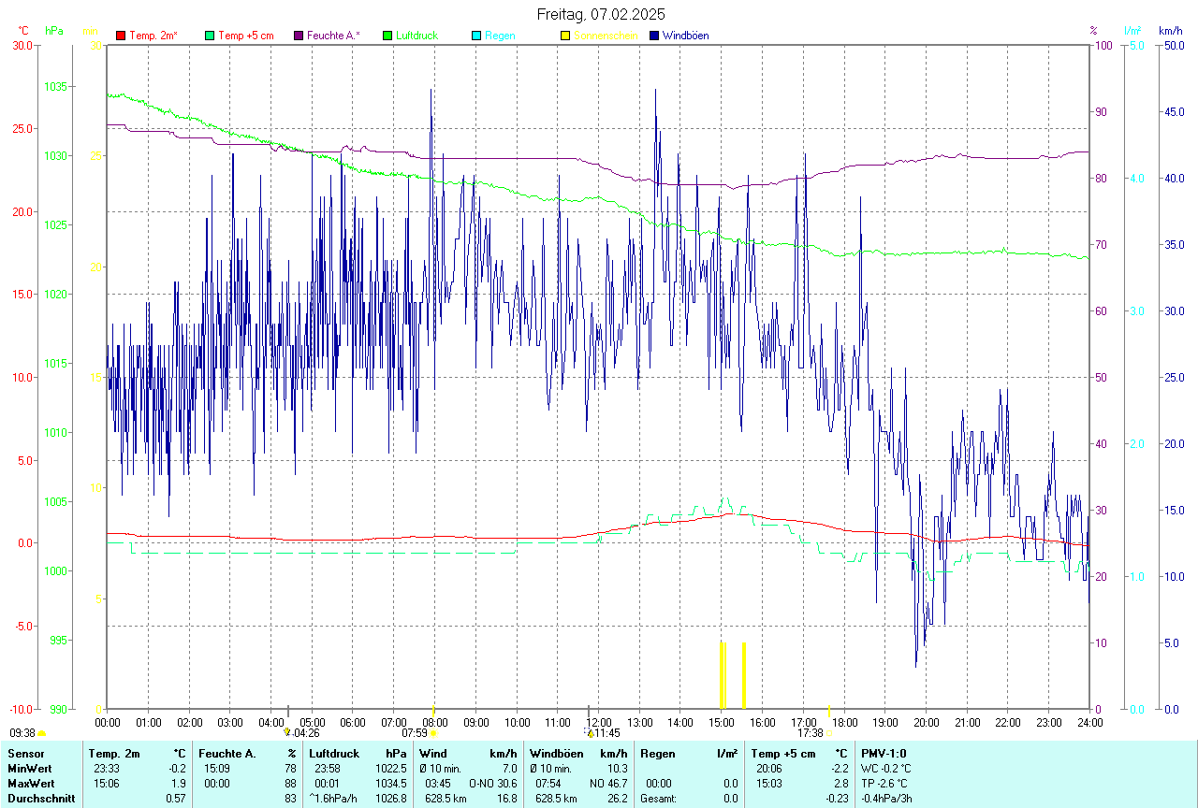Click the 1035 value on hPa axis
The image size is (1198, 808).
click(x=56, y=86)
